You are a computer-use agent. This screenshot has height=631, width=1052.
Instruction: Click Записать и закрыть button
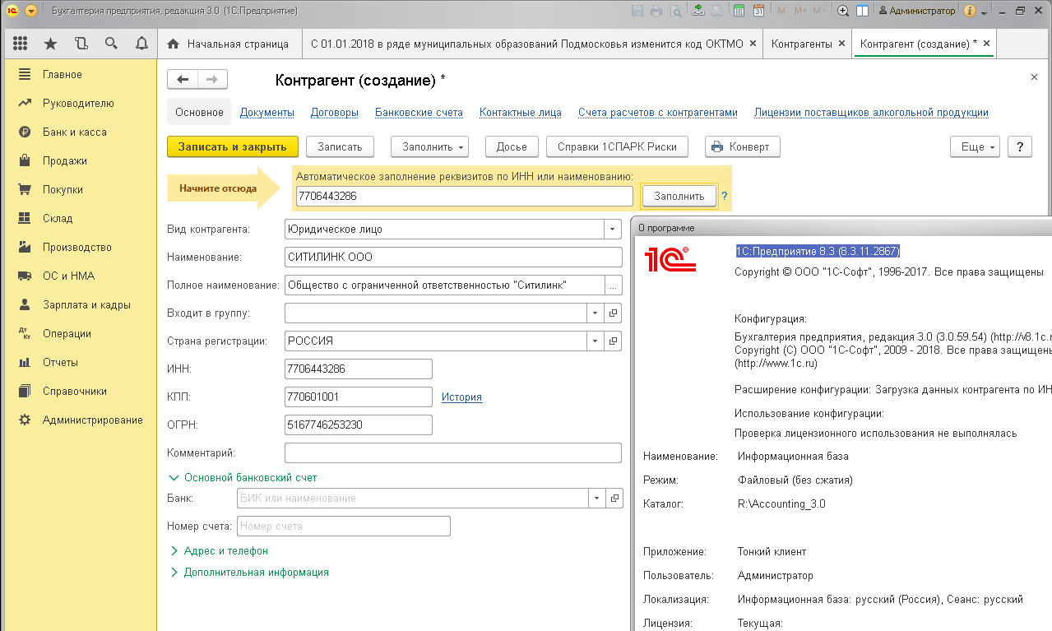click(232, 146)
